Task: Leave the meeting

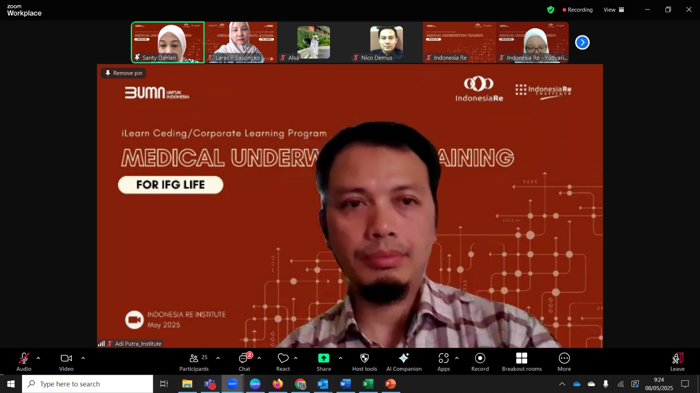Action: click(x=677, y=362)
